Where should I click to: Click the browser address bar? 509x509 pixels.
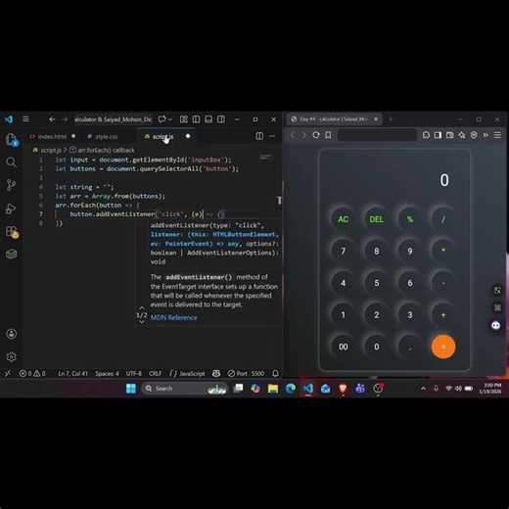coord(377,135)
